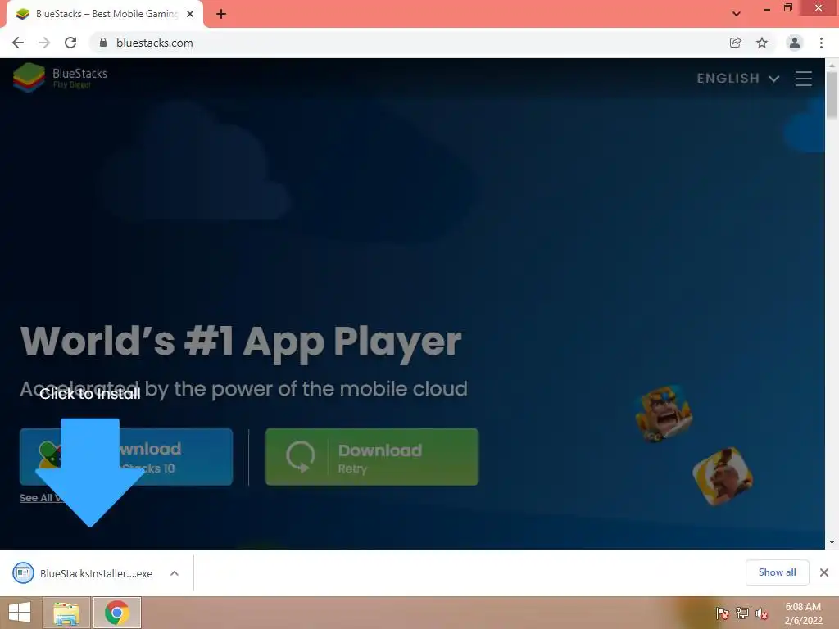The width and height of the screenshot is (839, 629).
Task: Click the Clash Royale king game icon
Action: click(x=664, y=414)
